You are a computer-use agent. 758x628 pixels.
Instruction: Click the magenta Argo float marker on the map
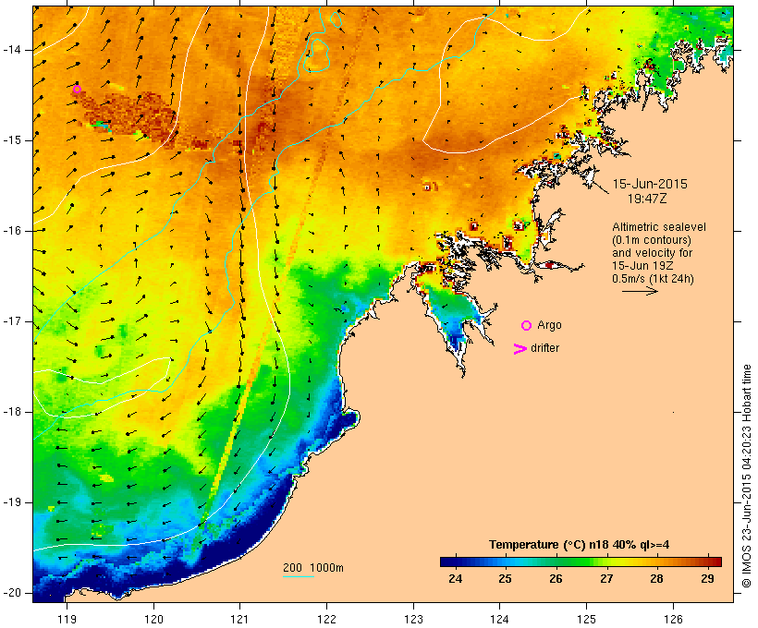77,89
